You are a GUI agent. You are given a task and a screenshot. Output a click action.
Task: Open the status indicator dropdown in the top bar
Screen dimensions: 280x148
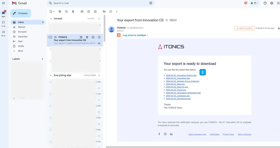[x=254, y=3]
